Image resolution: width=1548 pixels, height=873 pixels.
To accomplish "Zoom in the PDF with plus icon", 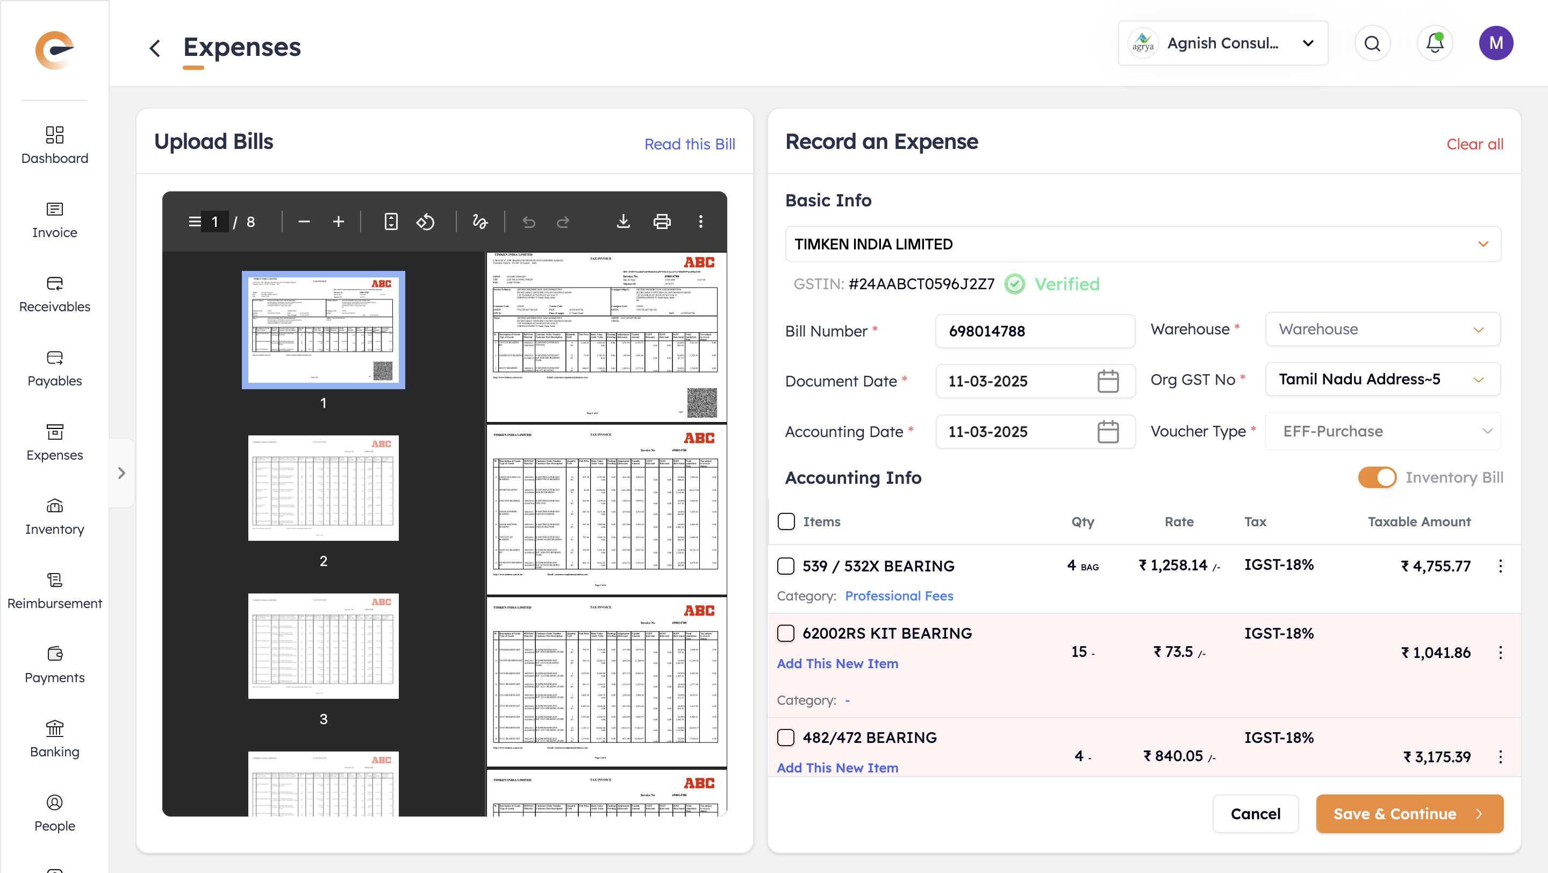I will coord(338,221).
